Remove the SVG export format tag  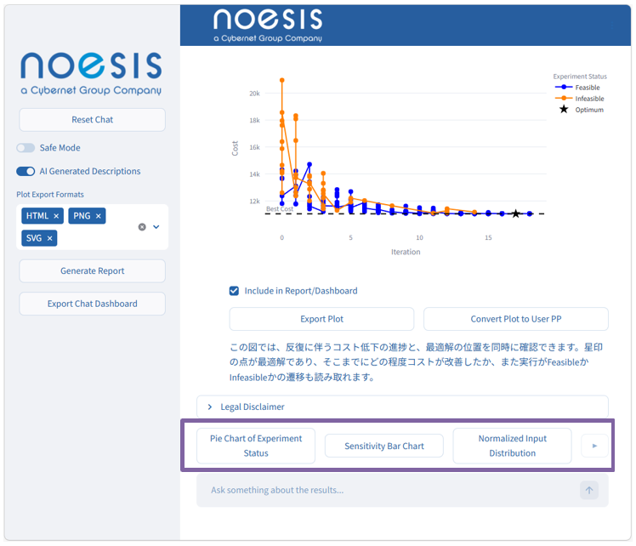tap(49, 238)
